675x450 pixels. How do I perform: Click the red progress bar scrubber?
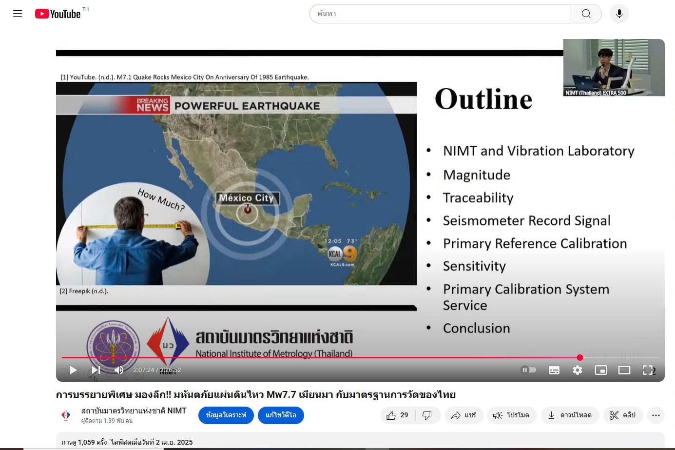(580, 357)
